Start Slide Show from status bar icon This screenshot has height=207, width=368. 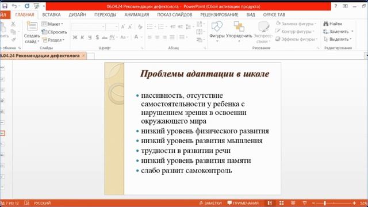304,203
